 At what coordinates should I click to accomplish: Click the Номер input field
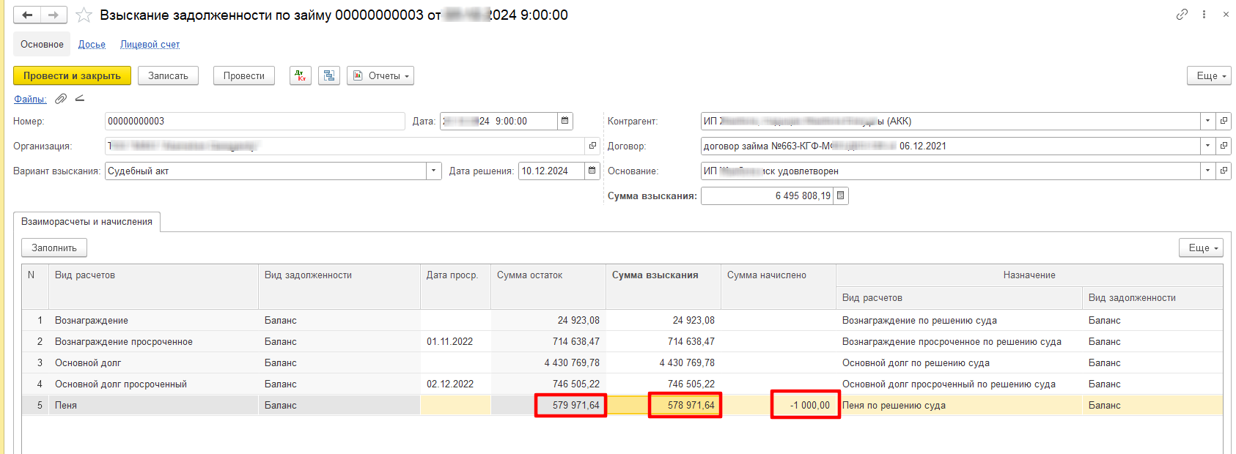(x=255, y=121)
